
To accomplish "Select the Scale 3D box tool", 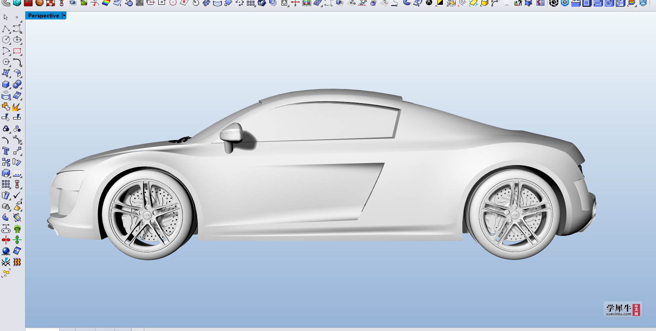I will point(6,173).
